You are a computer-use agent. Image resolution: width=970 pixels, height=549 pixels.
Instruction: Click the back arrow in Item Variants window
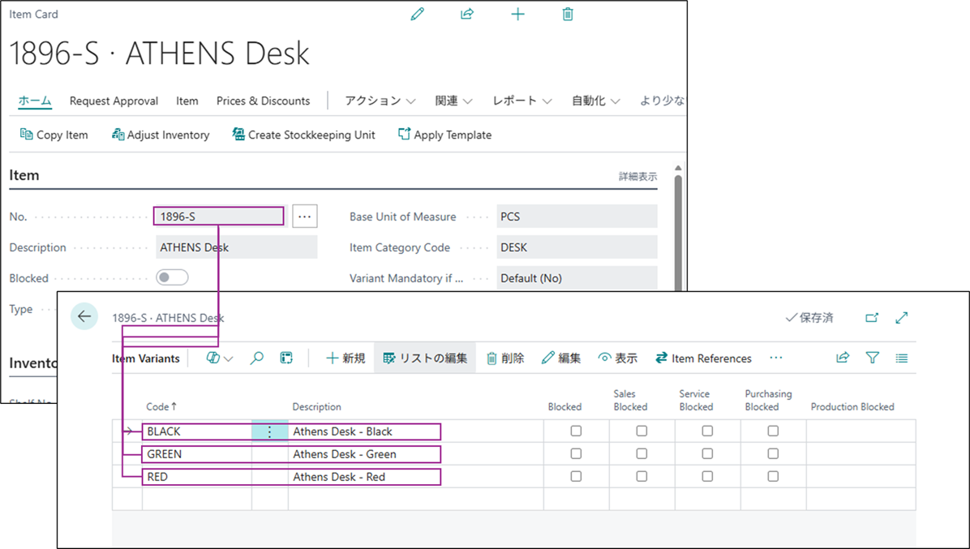pos(84,316)
